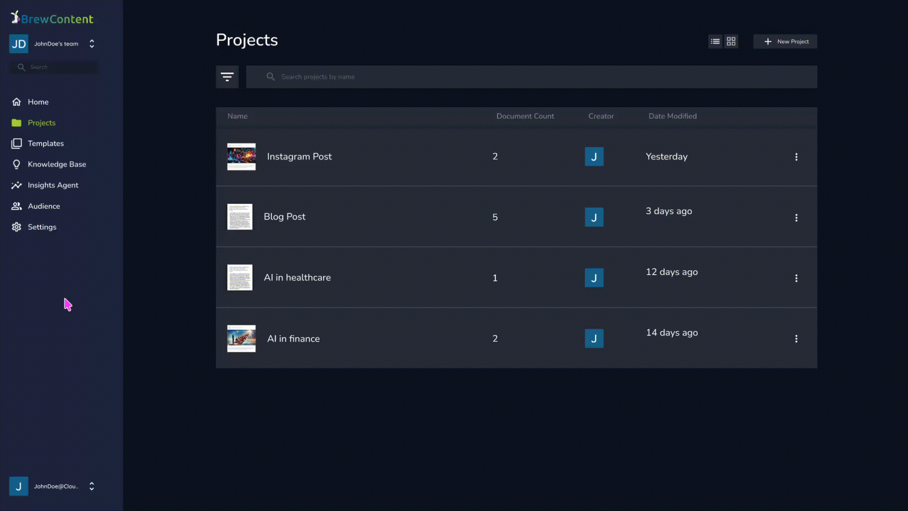Create a New Project

pos(785,42)
